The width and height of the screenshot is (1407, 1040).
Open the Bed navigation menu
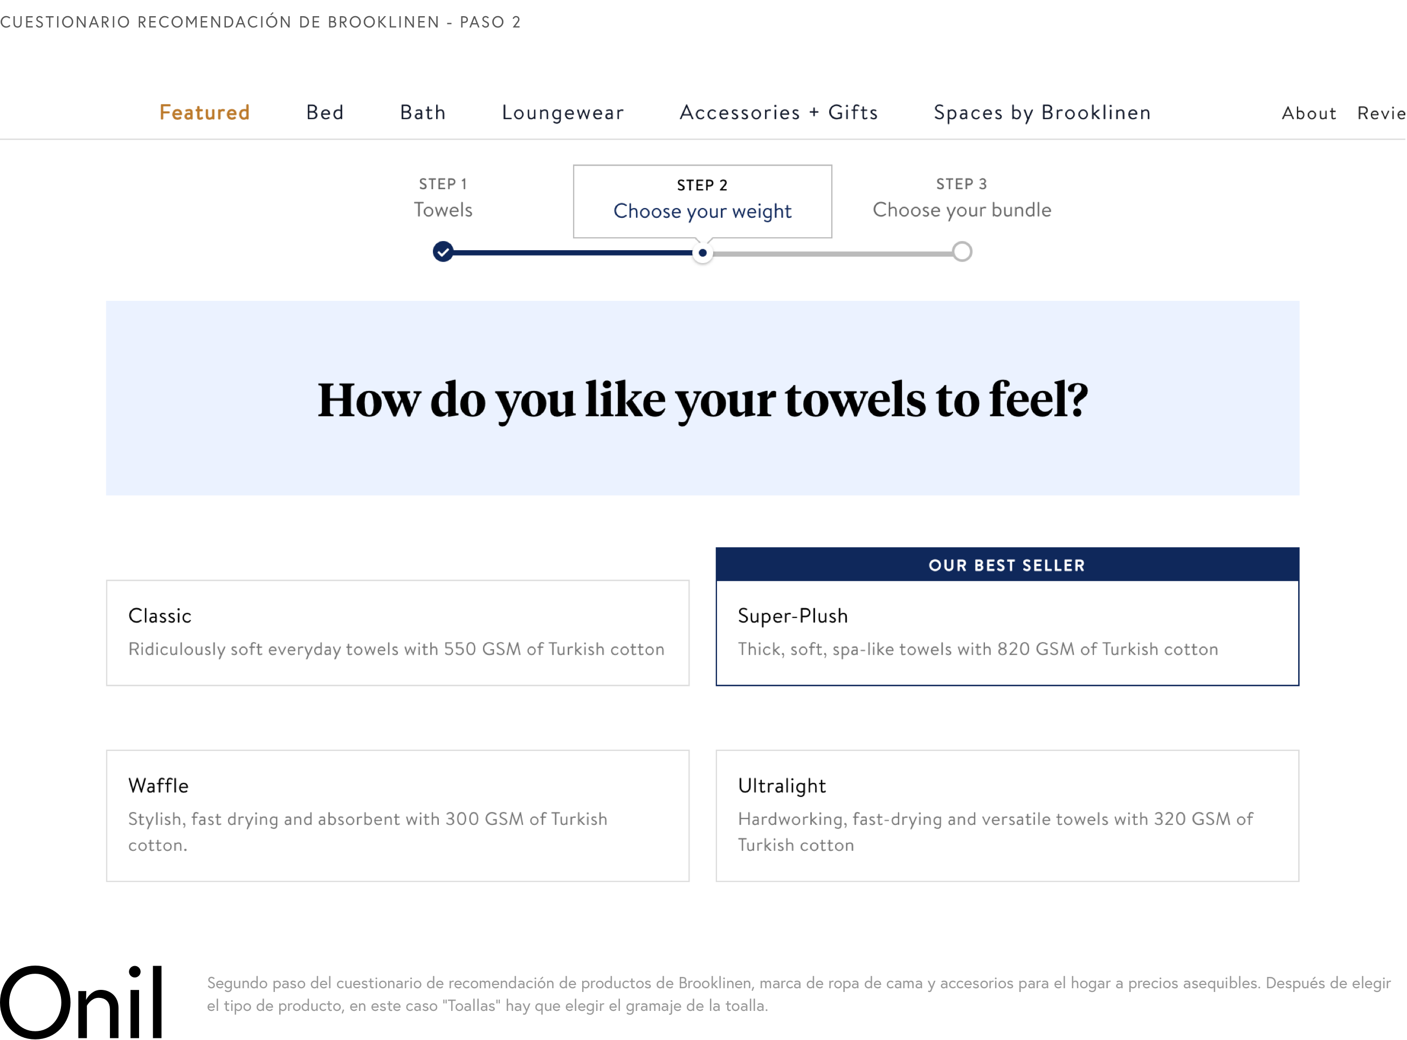[x=325, y=113]
